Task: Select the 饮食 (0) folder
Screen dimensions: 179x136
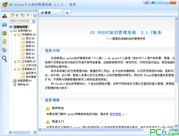Action: [x=30, y=58]
